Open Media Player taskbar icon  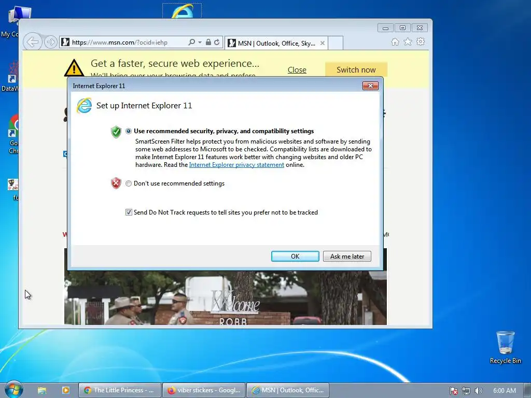(x=66, y=390)
